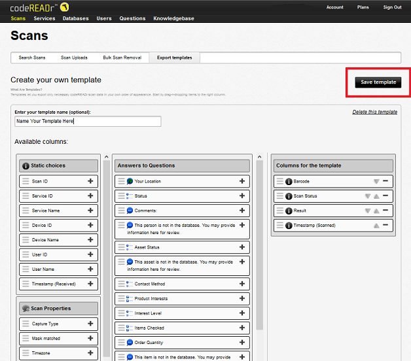
Task: Remove Timestamp (Scanned) column with minus icon
Action: pyautogui.click(x=385, y=225)
